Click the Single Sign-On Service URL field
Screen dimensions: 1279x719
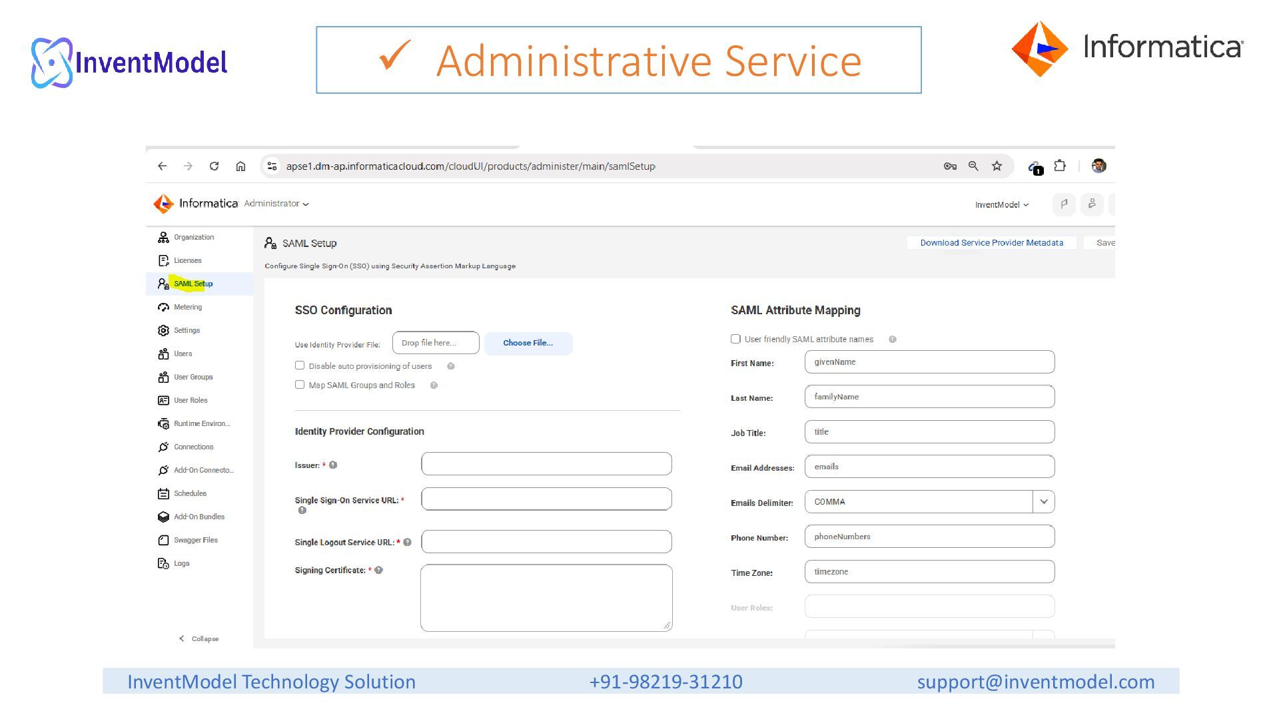(546, 499)
